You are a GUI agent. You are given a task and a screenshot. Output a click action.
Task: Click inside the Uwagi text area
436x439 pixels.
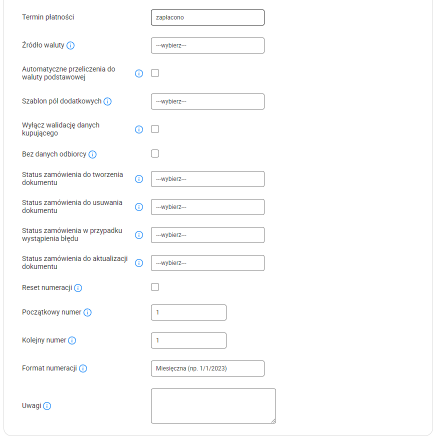pos(213,406)
